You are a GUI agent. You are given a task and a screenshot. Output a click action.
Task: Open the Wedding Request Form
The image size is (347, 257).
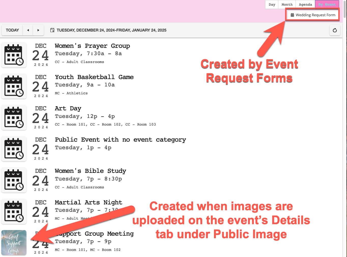[x=313, y=15]
